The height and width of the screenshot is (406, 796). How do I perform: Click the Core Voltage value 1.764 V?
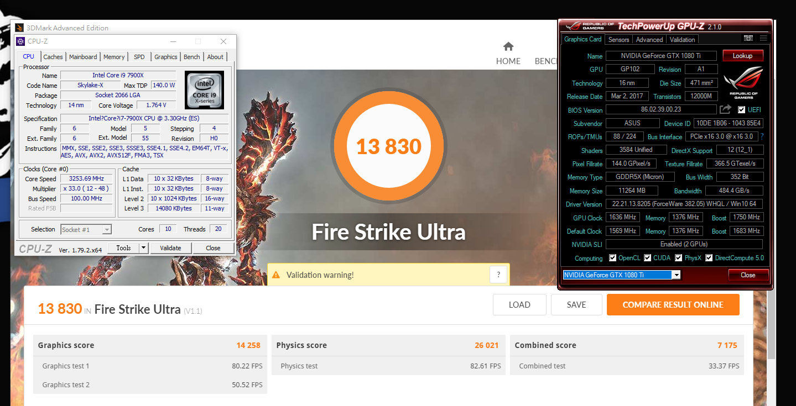[x=157, y=105]
